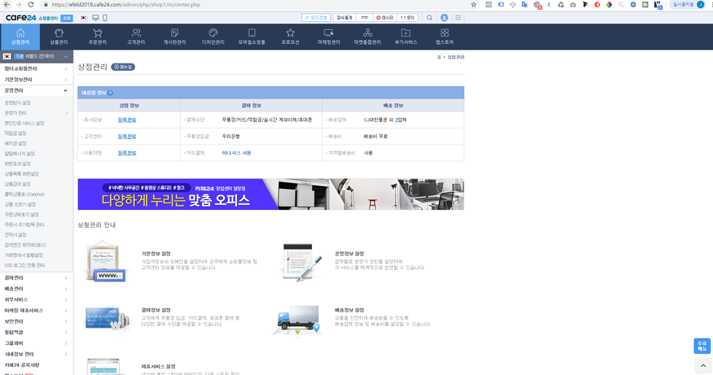Expand 그룹웨어 sidebar section

pyautogui.click(x=36, y=343)
